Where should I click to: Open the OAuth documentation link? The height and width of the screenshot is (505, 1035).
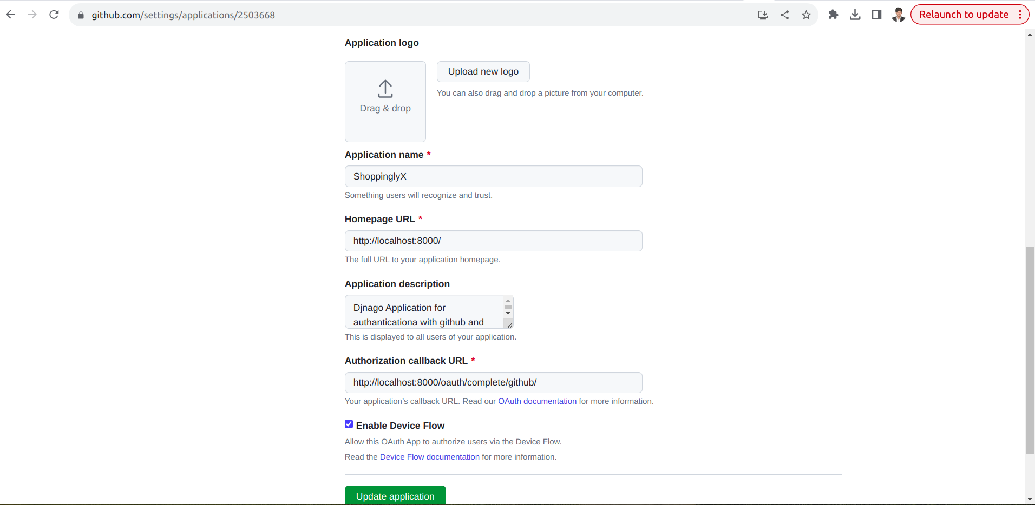coord(537,401)
